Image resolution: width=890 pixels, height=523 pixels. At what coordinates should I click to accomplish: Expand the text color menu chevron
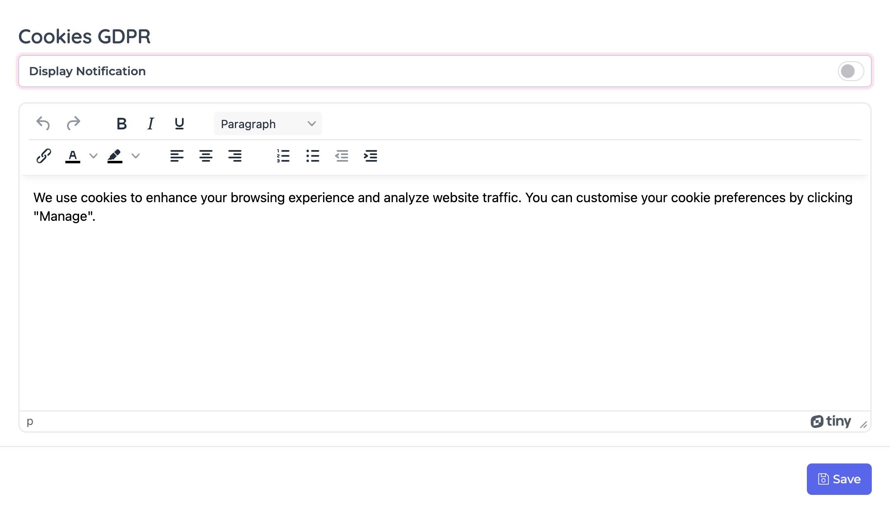coord(93,156)
